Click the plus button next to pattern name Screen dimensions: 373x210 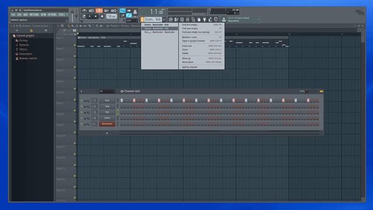click(x=164, y=19)
